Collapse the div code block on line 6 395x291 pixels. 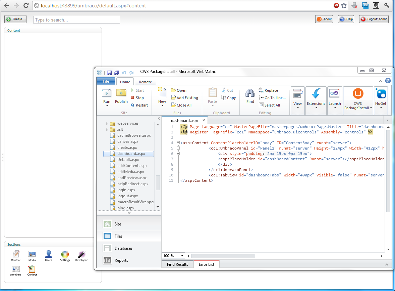178,154
